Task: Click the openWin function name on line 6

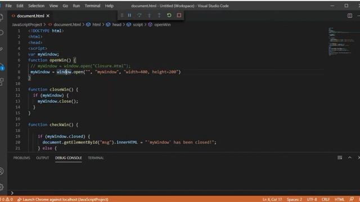Action: (x=58, y=60)
